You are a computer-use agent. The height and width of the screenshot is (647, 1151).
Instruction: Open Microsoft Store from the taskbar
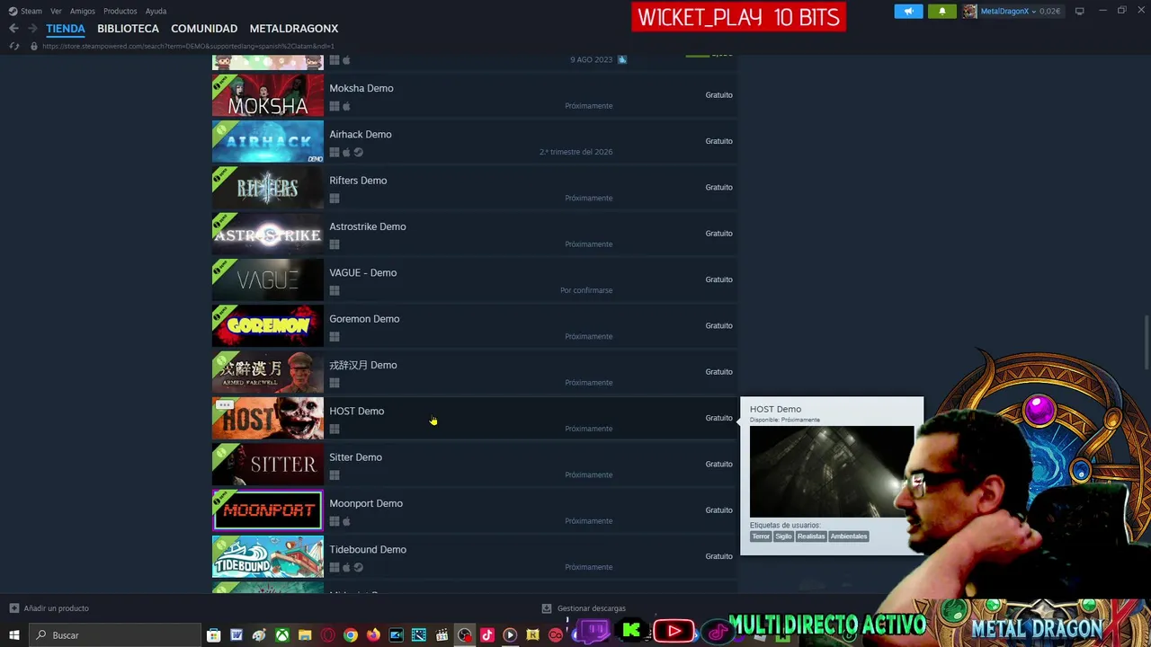tap(213, 635)
